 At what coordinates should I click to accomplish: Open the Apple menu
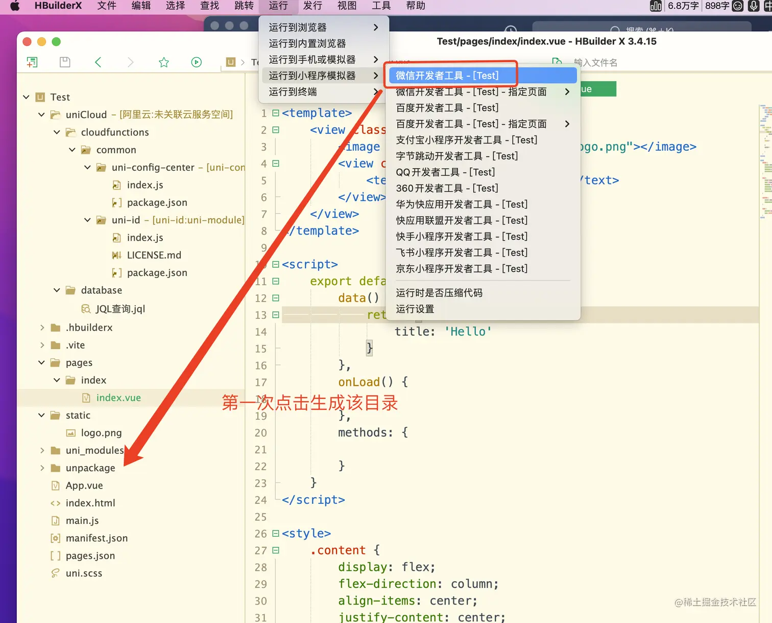pyautogui.click(x=15, y=6)
